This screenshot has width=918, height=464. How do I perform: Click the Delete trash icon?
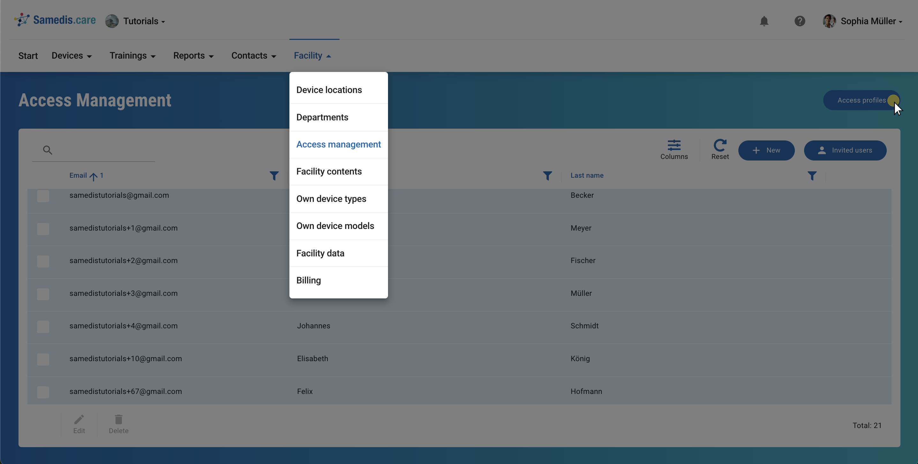click(x=118, y=419)
